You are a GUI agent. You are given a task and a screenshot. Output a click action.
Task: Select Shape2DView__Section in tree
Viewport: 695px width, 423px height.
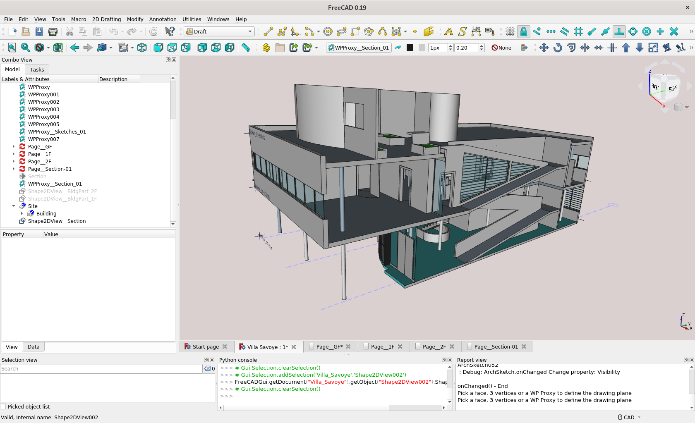(57, 221)
